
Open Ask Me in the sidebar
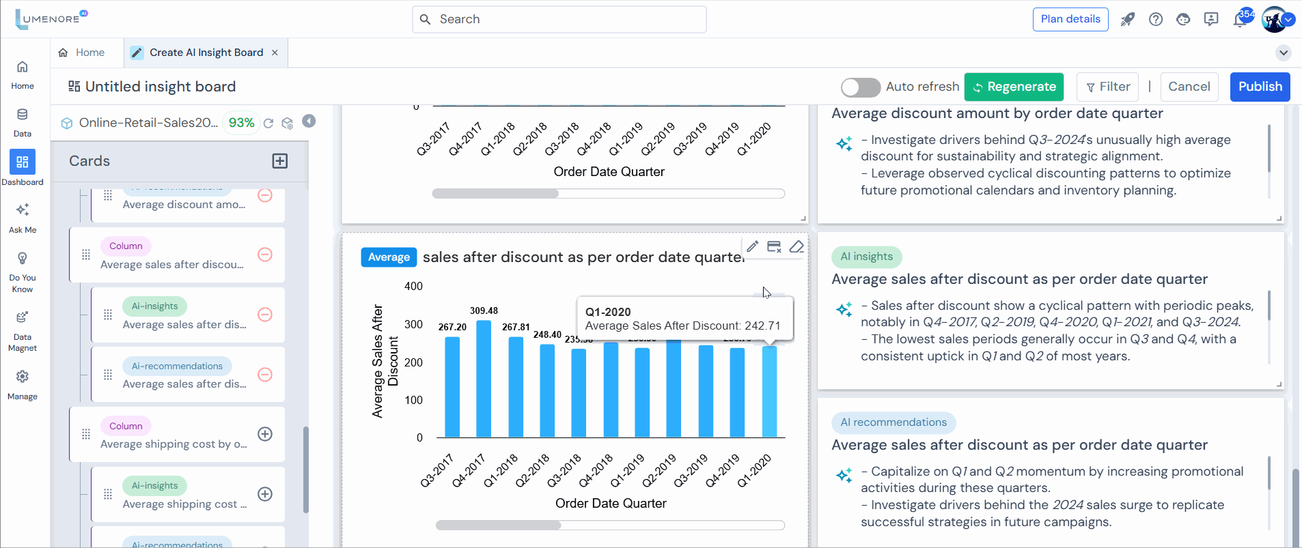[x=23, y=217]
